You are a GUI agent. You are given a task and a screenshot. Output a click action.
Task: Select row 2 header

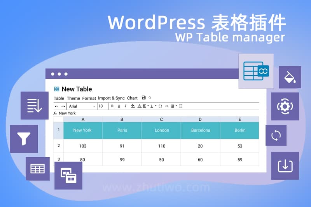(x=59, y=146)
